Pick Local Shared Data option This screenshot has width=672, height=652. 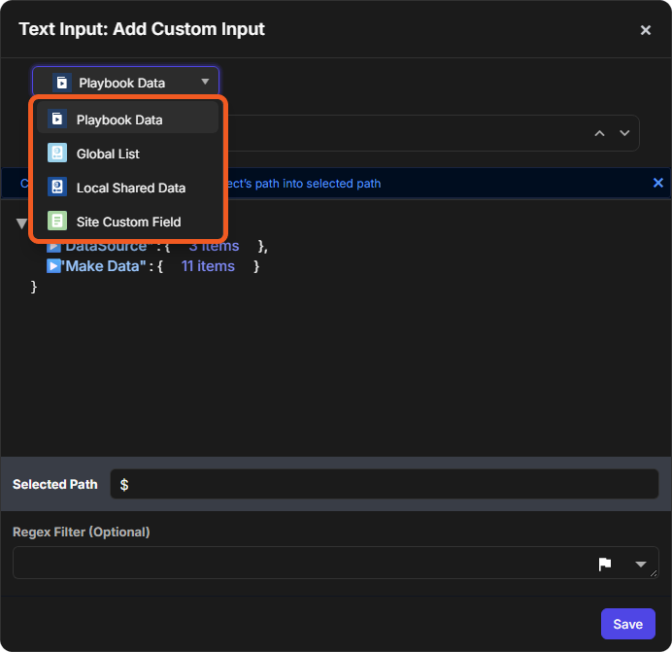[x=128, y=188]
